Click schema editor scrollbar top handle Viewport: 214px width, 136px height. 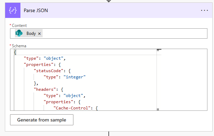(158, 50)
